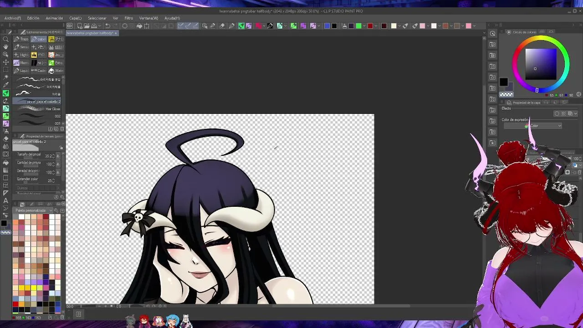
Task: Select the Extra sub tool group
Action: 56,63
